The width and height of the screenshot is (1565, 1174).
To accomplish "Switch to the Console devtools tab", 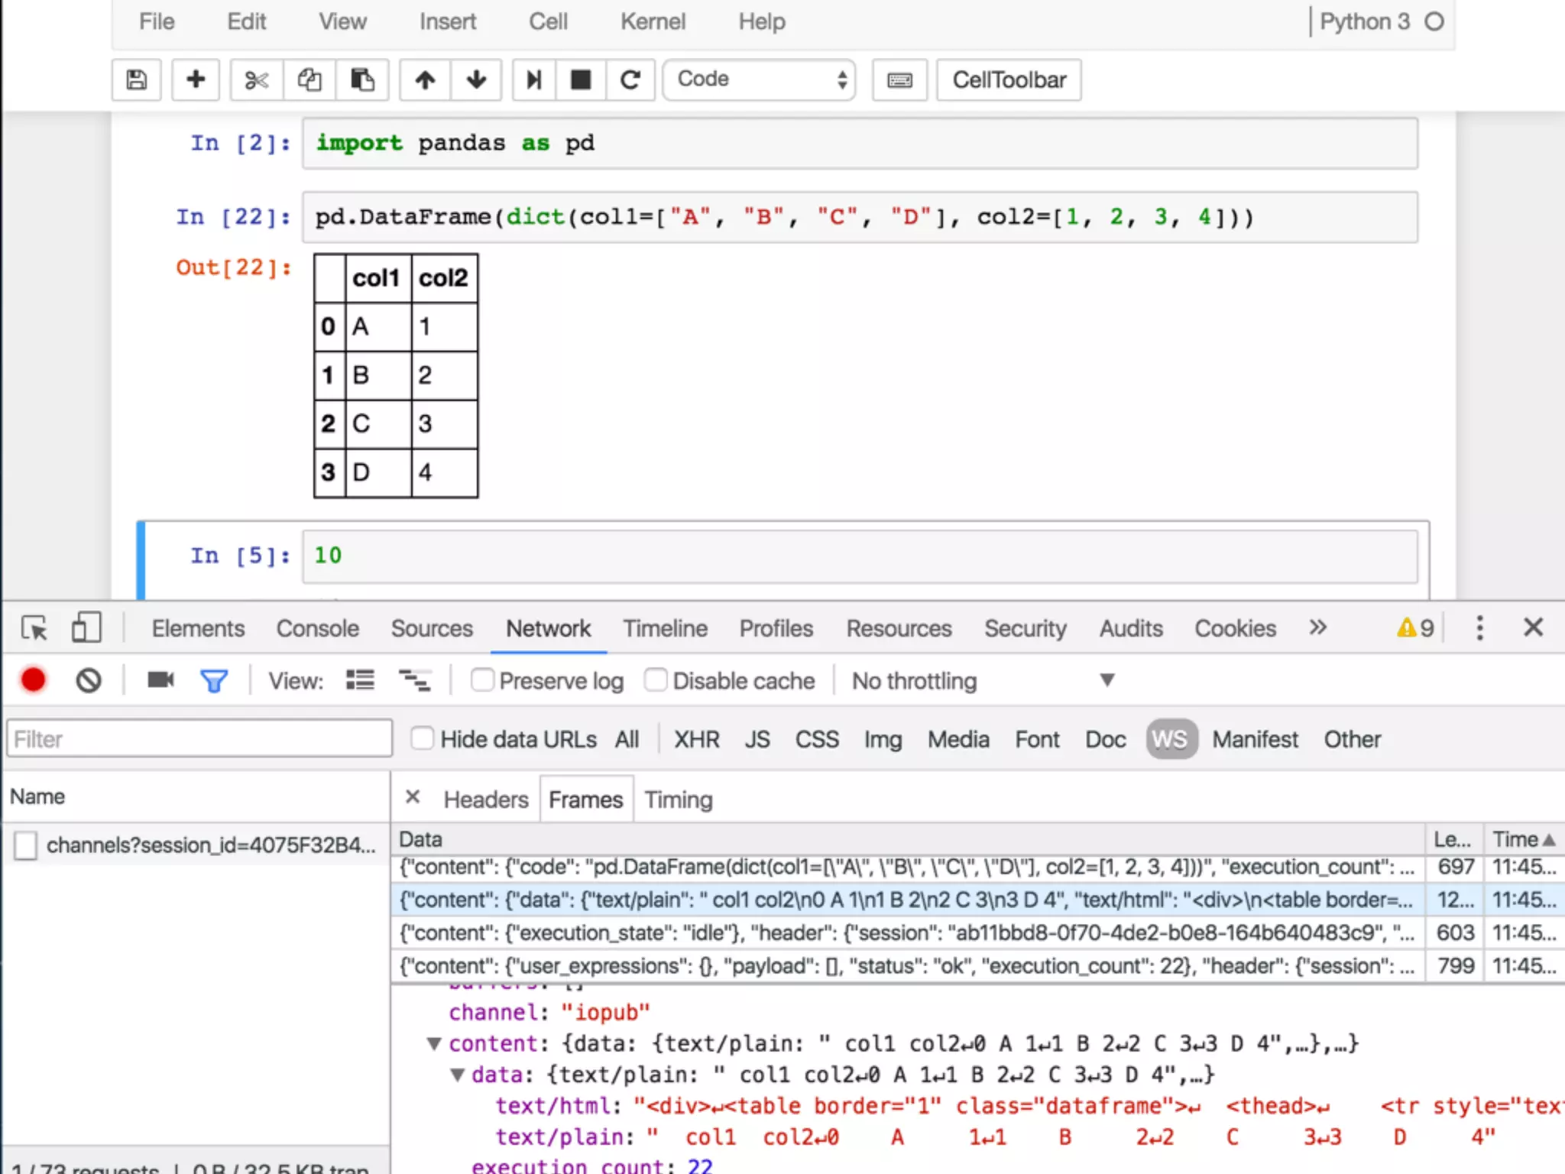I will tap(317, 628).
